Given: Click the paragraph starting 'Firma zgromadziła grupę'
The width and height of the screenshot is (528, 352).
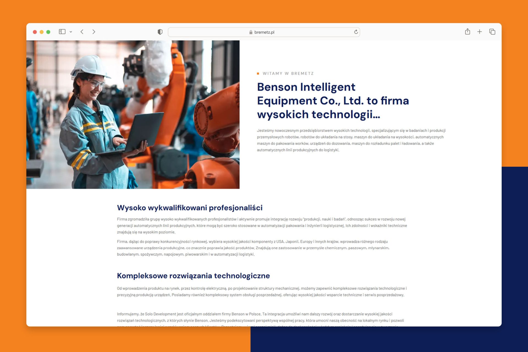Looking at the screenshot, I should 262,226.
